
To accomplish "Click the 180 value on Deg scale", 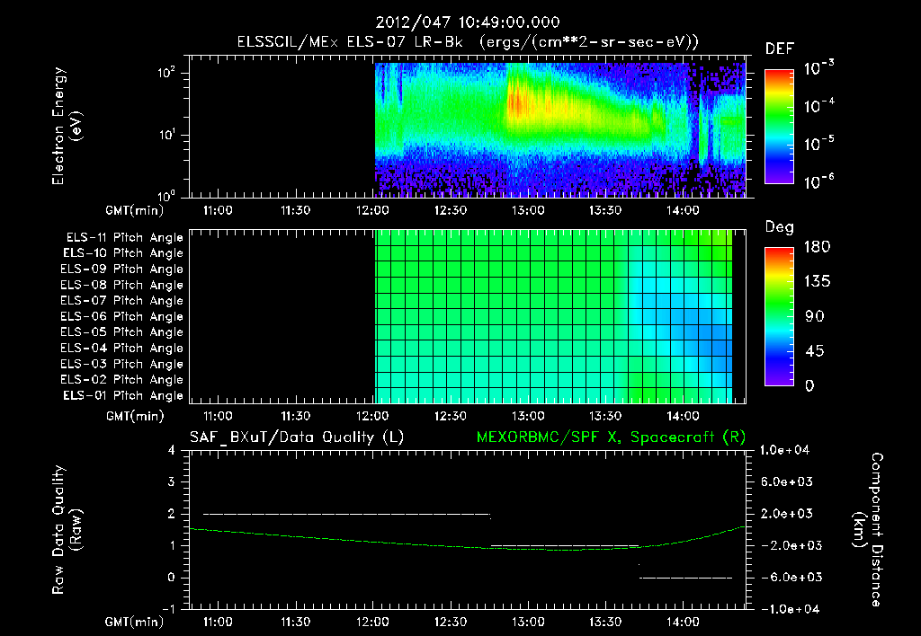I will [817, 247].
